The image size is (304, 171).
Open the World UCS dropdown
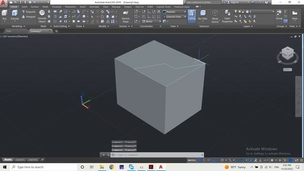pyautogui.click(x=152, y=21)
